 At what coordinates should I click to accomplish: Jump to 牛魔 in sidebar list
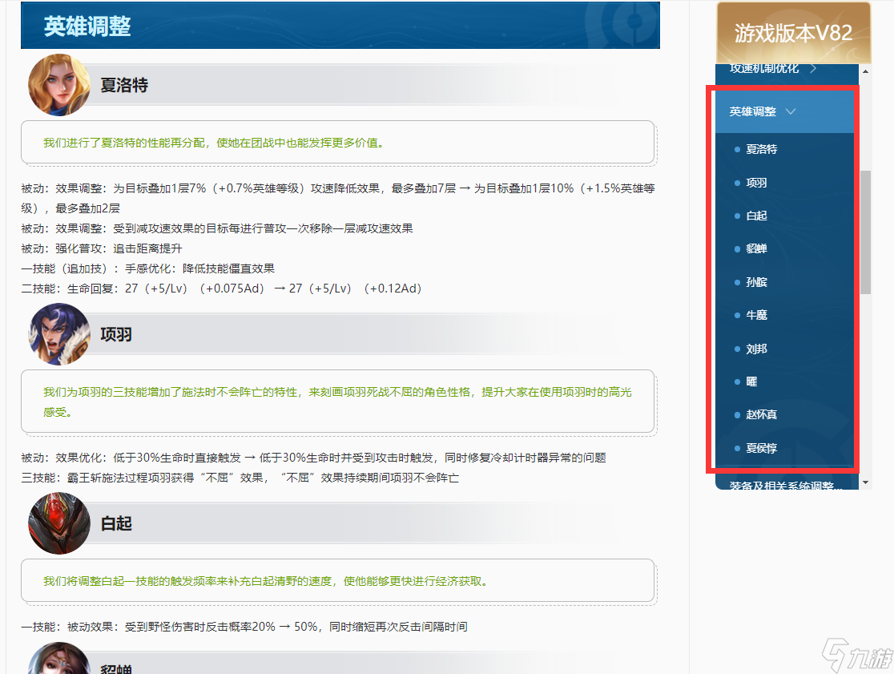click(756, 315)
